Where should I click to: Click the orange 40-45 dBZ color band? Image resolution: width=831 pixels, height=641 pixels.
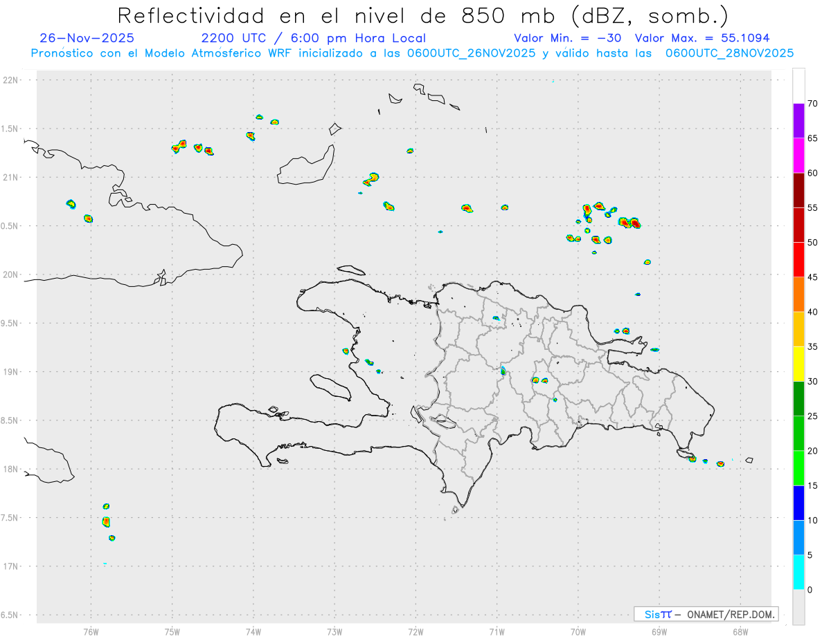(798, 295)
